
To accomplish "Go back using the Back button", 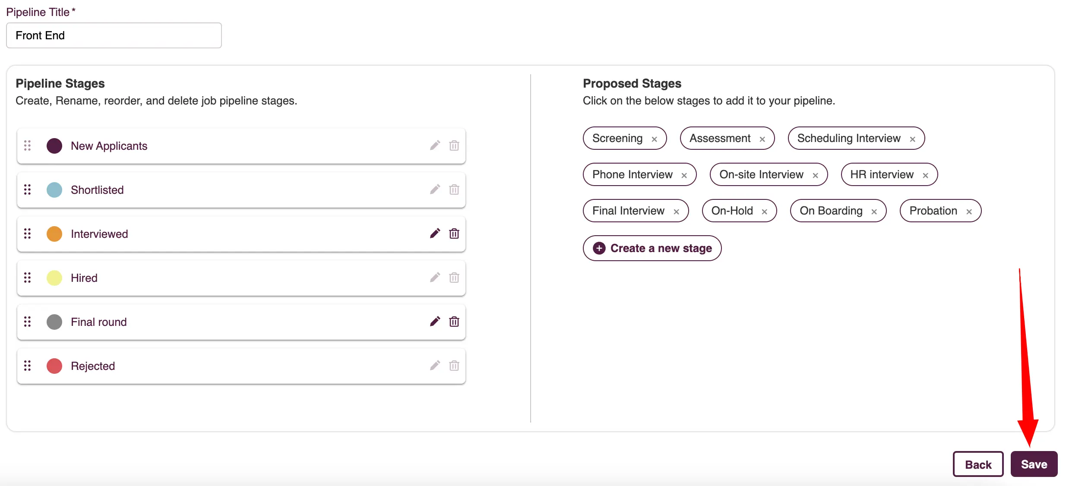I will 978,464.
